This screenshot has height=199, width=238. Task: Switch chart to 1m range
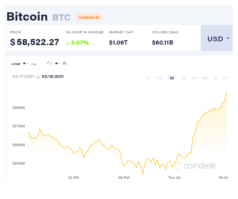pyautogui.click(x=194, y=78)
